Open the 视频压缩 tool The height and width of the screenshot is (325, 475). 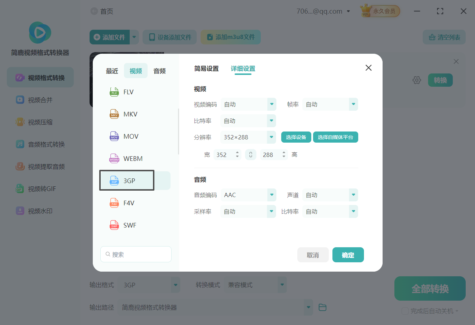pyautogui.click(x=40, y=122)
